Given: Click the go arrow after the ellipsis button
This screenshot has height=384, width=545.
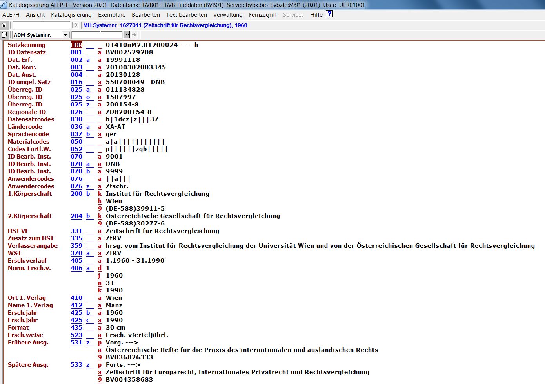Looking at the screenshot, I should [x=134, y=35].
